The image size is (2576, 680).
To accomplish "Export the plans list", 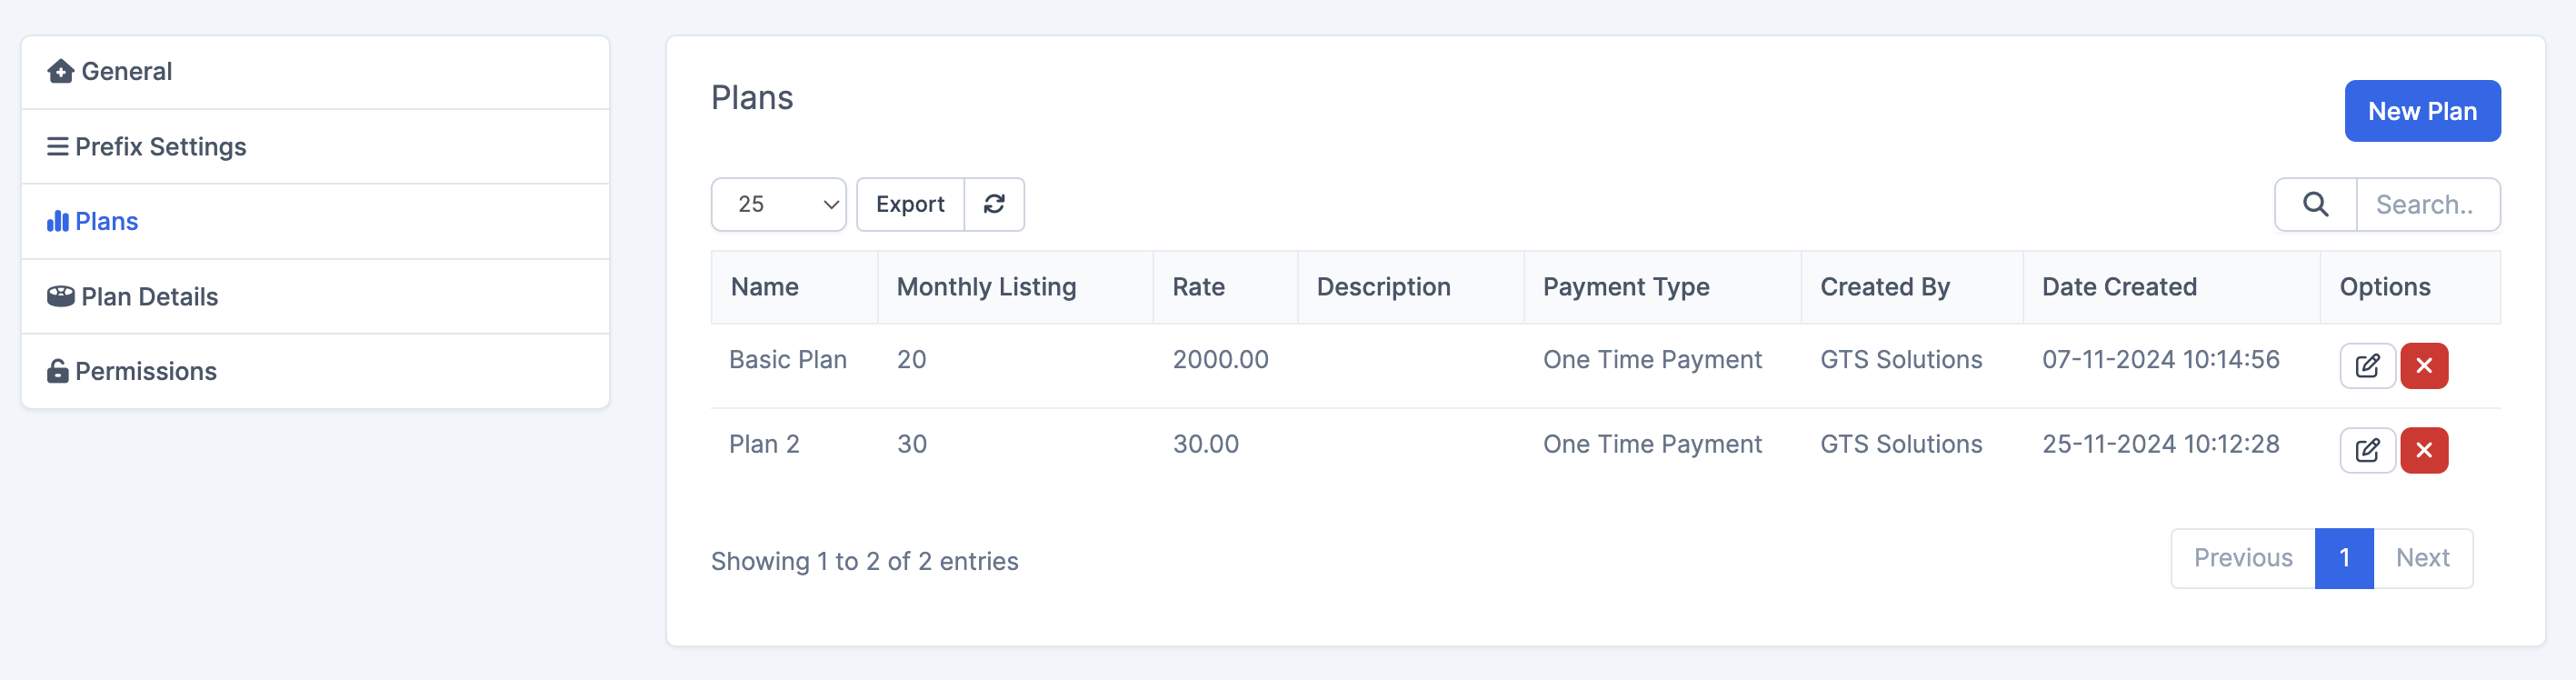I will point(910,204).
